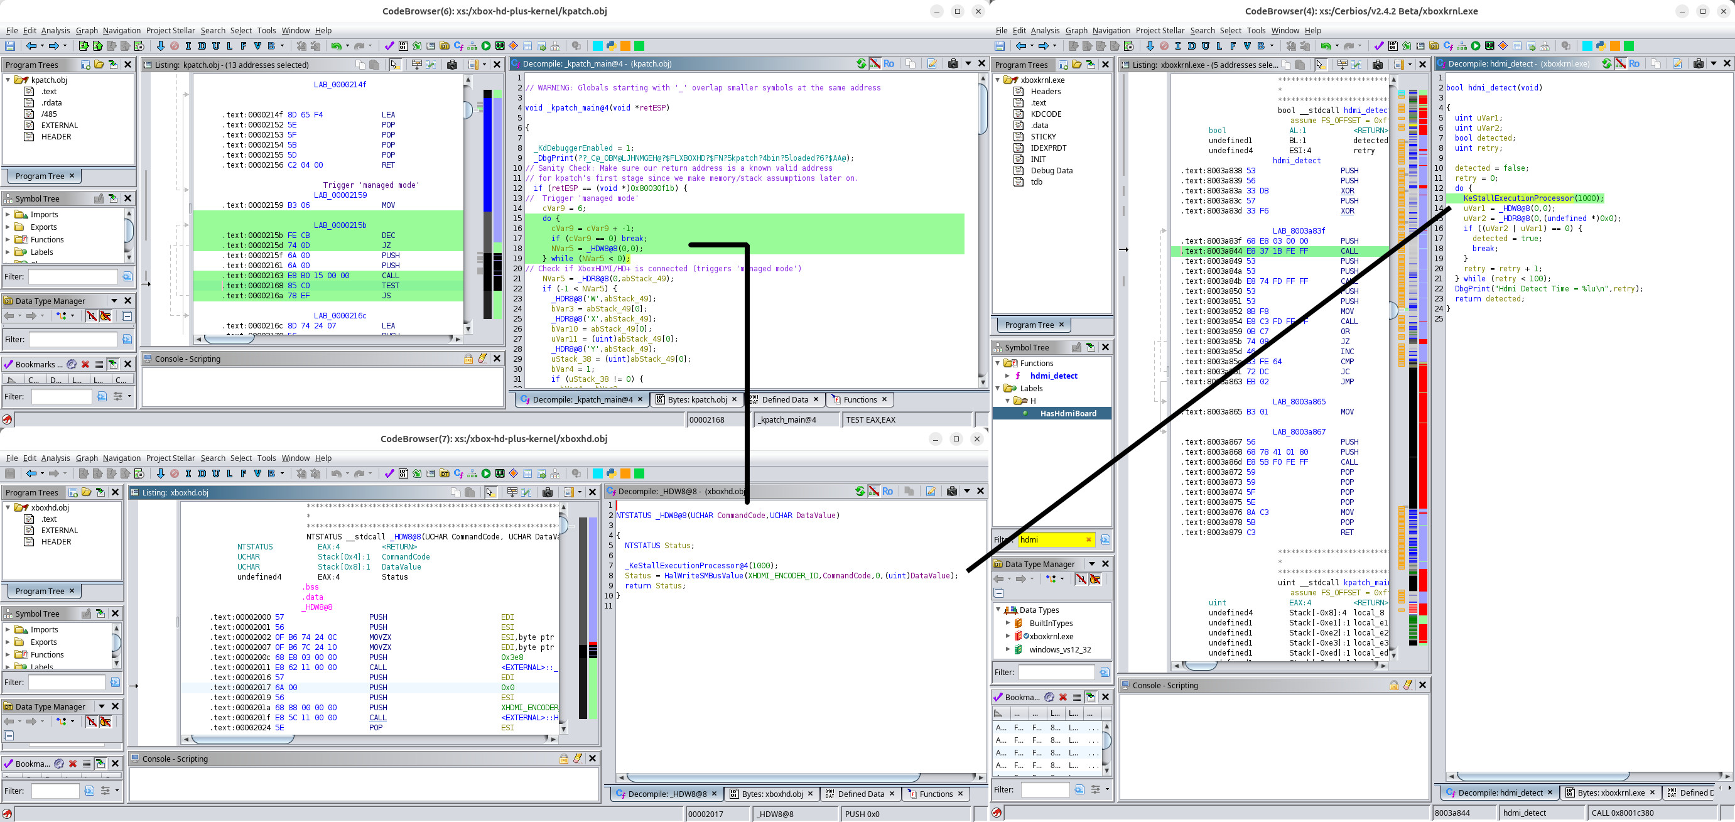Open the Navigation menu in CodeBrowser(4)
This screenshot has height=822, width=1735.
point(1111,30)
